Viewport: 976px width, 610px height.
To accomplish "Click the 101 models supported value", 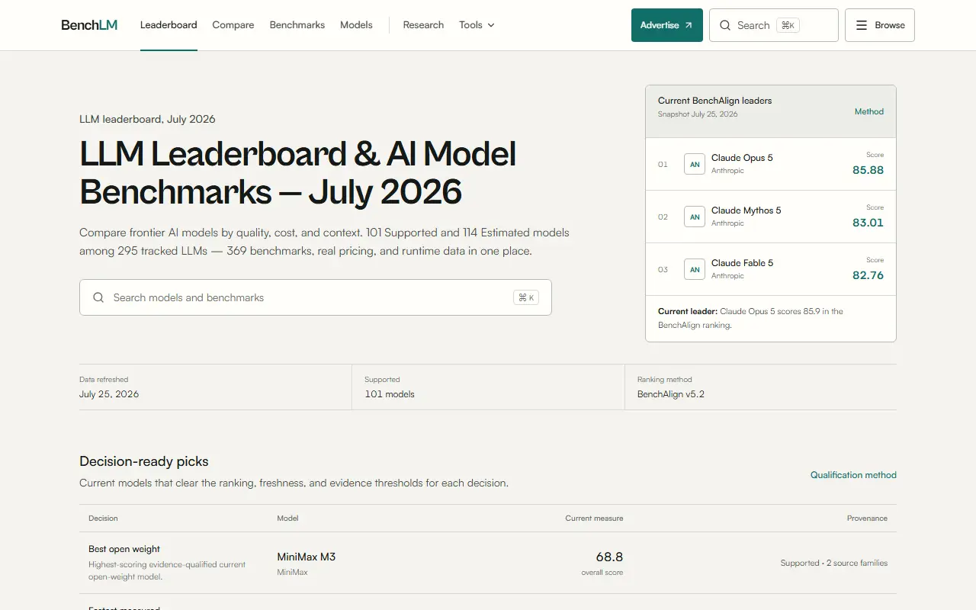I will pos(390,394).
